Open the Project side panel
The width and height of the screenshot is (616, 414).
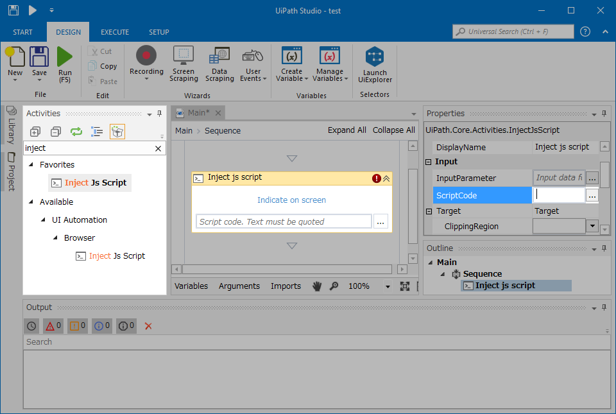pos(12,172)
